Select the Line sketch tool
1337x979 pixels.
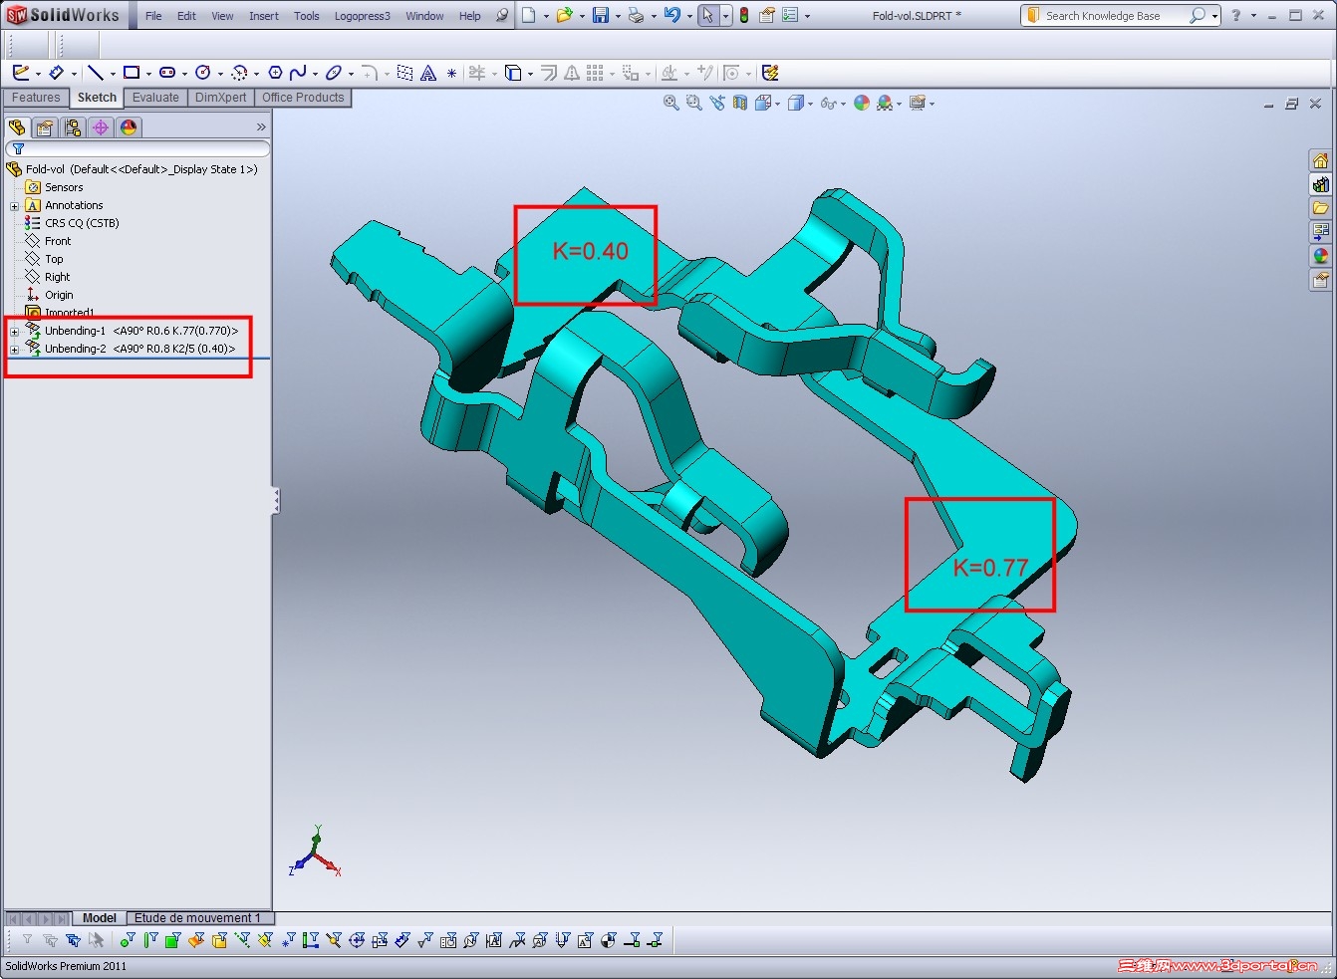click(96, 73)
